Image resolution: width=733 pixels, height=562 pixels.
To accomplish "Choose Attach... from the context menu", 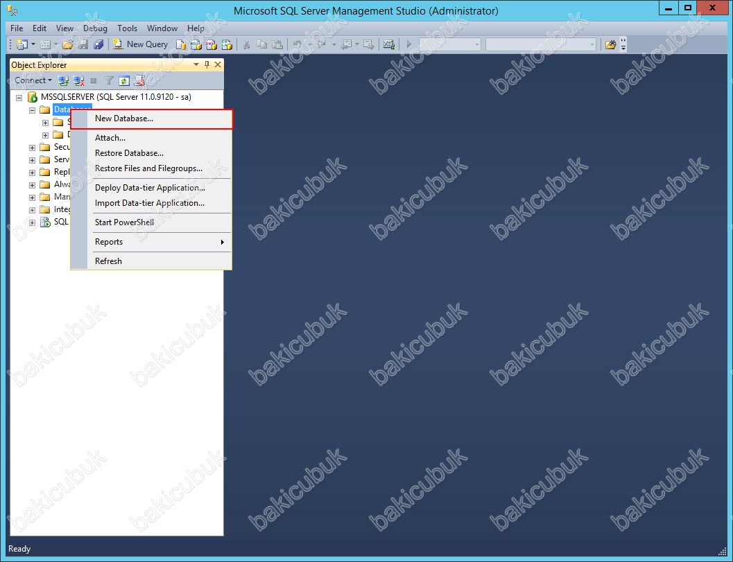I will [151, 138].
